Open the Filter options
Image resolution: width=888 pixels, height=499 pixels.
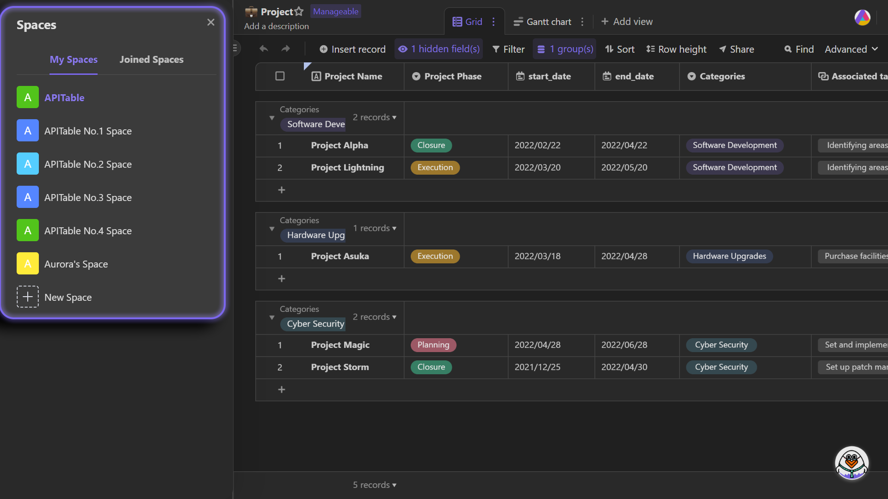[x=508, y=49]
